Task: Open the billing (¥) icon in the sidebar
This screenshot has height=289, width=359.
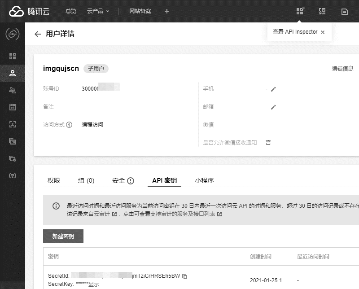Action: [12, 175]
